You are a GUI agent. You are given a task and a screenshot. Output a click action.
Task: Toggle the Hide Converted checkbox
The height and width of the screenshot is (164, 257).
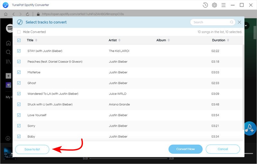pos(19,32)
